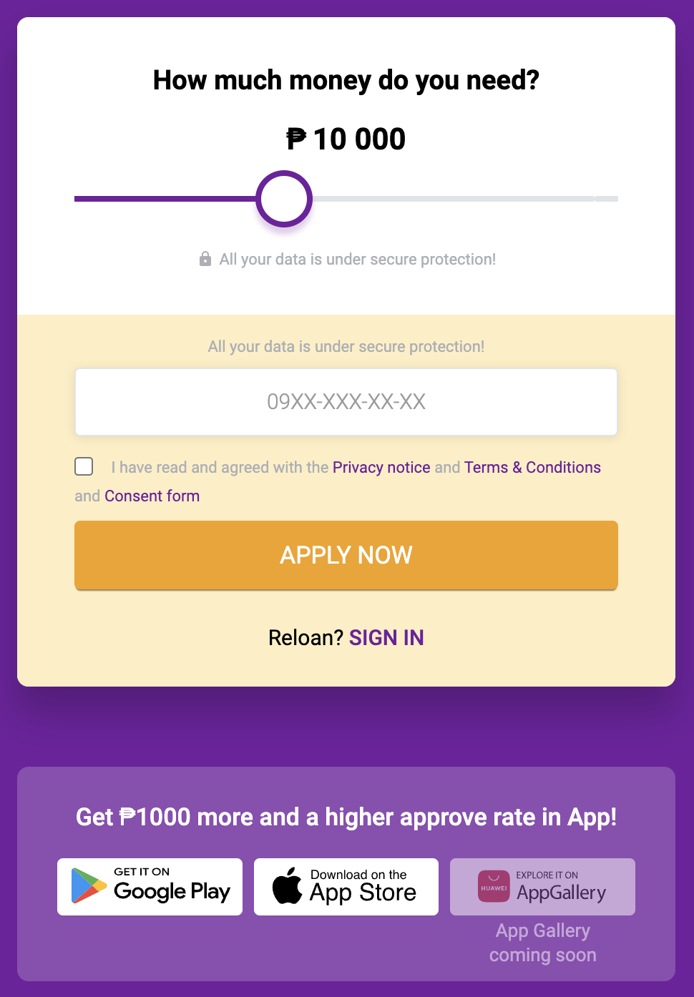Select the phone number input field

(x=346, y=402)
